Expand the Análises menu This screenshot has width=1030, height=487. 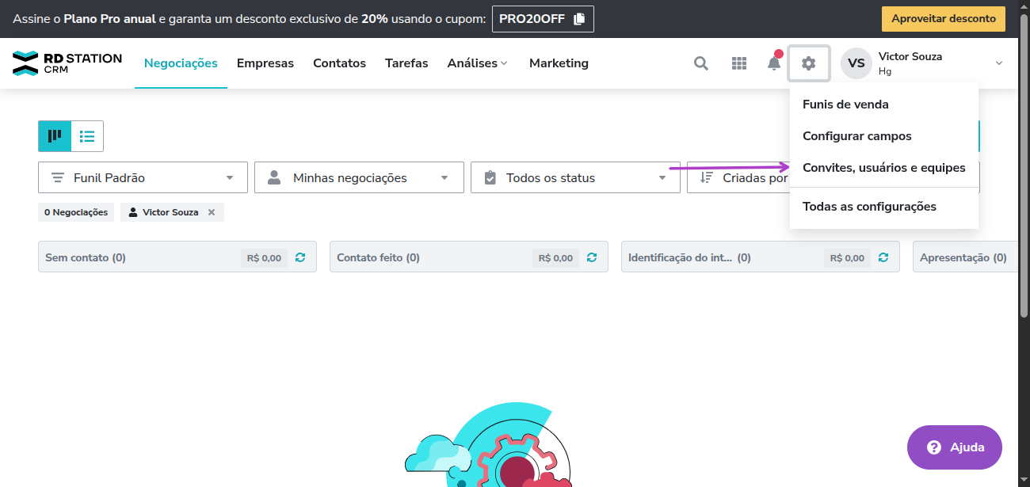tap(477, 63)
